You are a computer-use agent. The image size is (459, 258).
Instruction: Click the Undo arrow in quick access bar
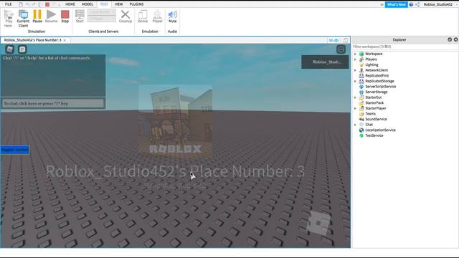coord(27,4)
